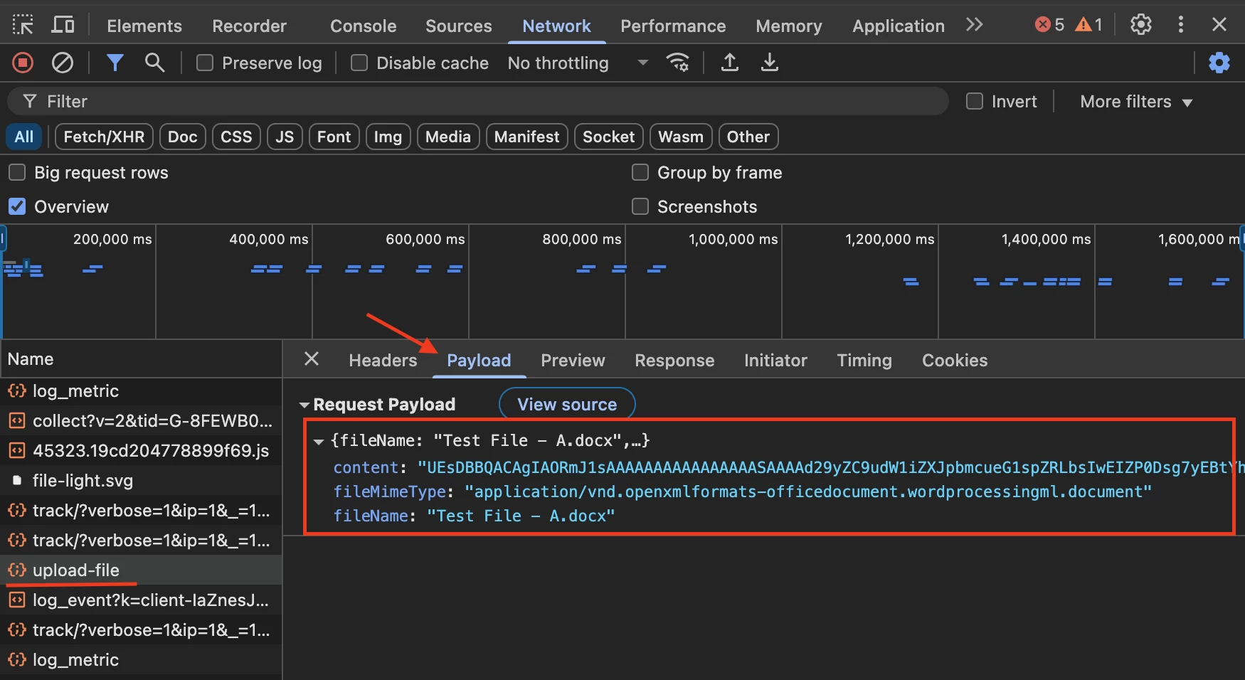Open DevTools settings gear

pyautogui.click(x=1141, y=25)
